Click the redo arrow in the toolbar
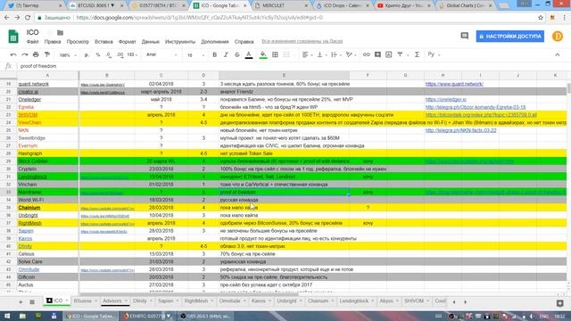The width and height of the screenshot is (571, 321). point(24,54)
